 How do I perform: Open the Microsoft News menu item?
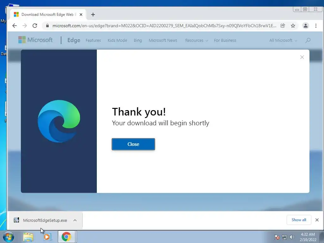pos(163,40)
